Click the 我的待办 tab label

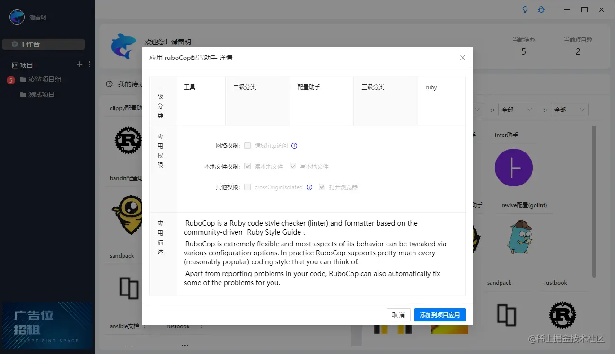pyautogui.click(x=130, y=84)
